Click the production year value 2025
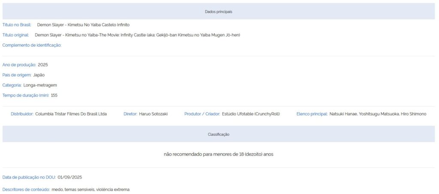The height and width of the screenshot is (194, 439). coord(43,65)
